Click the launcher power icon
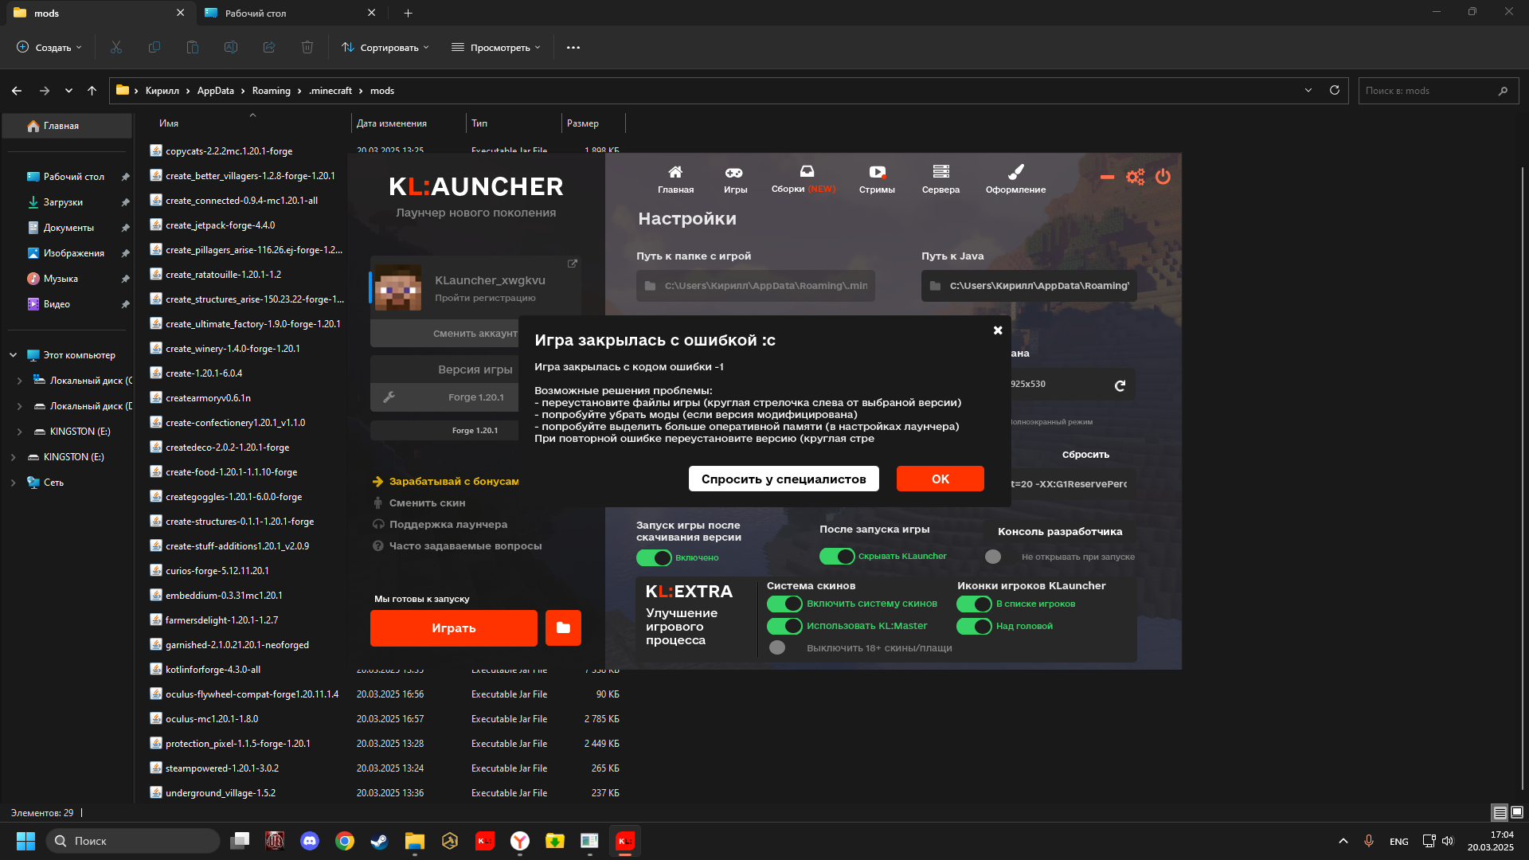The height and width of the screenshot is (860, 1529). pyautogui.click(x=1163, y=177)
